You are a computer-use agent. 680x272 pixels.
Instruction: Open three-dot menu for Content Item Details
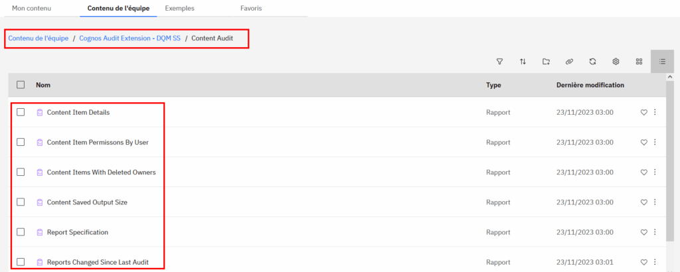[x=655, y=112]
